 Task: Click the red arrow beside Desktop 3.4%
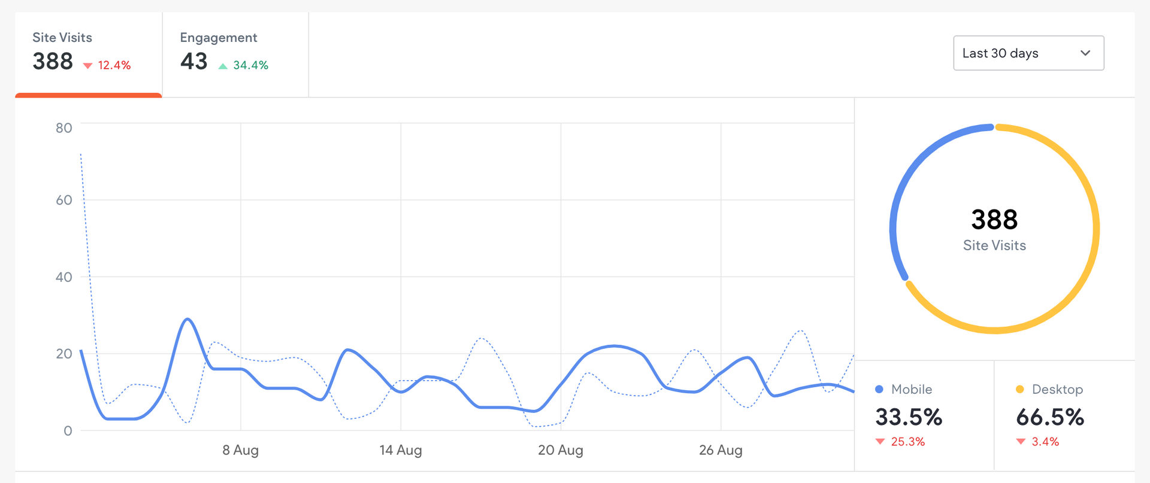point(1021,442)
